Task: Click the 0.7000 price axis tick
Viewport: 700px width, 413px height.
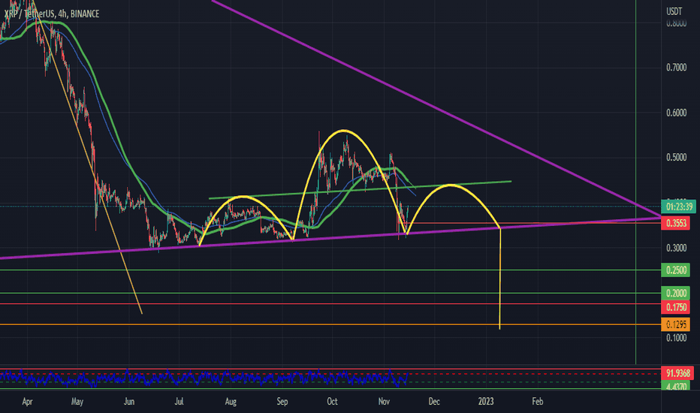Action: (x=676, y=68)
